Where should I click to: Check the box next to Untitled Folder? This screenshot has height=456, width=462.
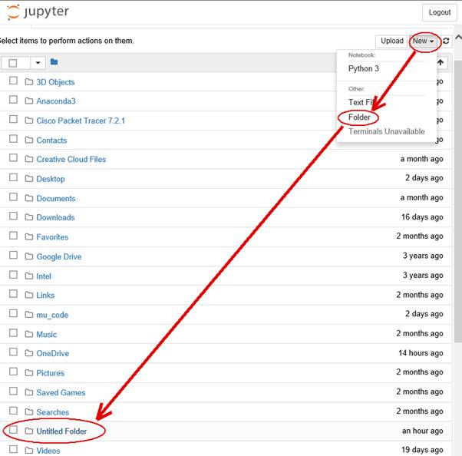pos(13,431)
